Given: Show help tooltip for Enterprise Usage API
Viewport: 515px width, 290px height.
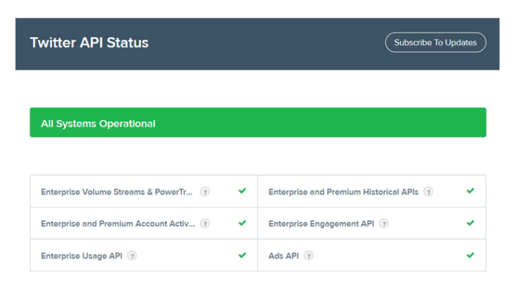Looking at the screenshot, I should [x=132, y=256].
